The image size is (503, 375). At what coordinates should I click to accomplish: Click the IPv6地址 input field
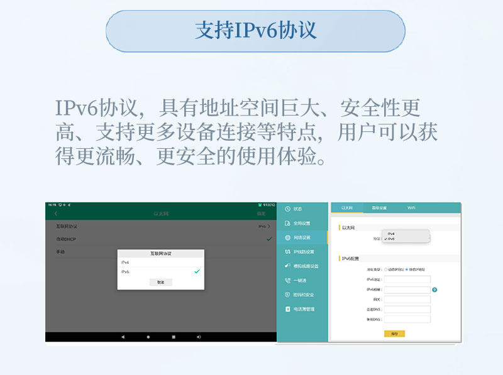[407, 280]
